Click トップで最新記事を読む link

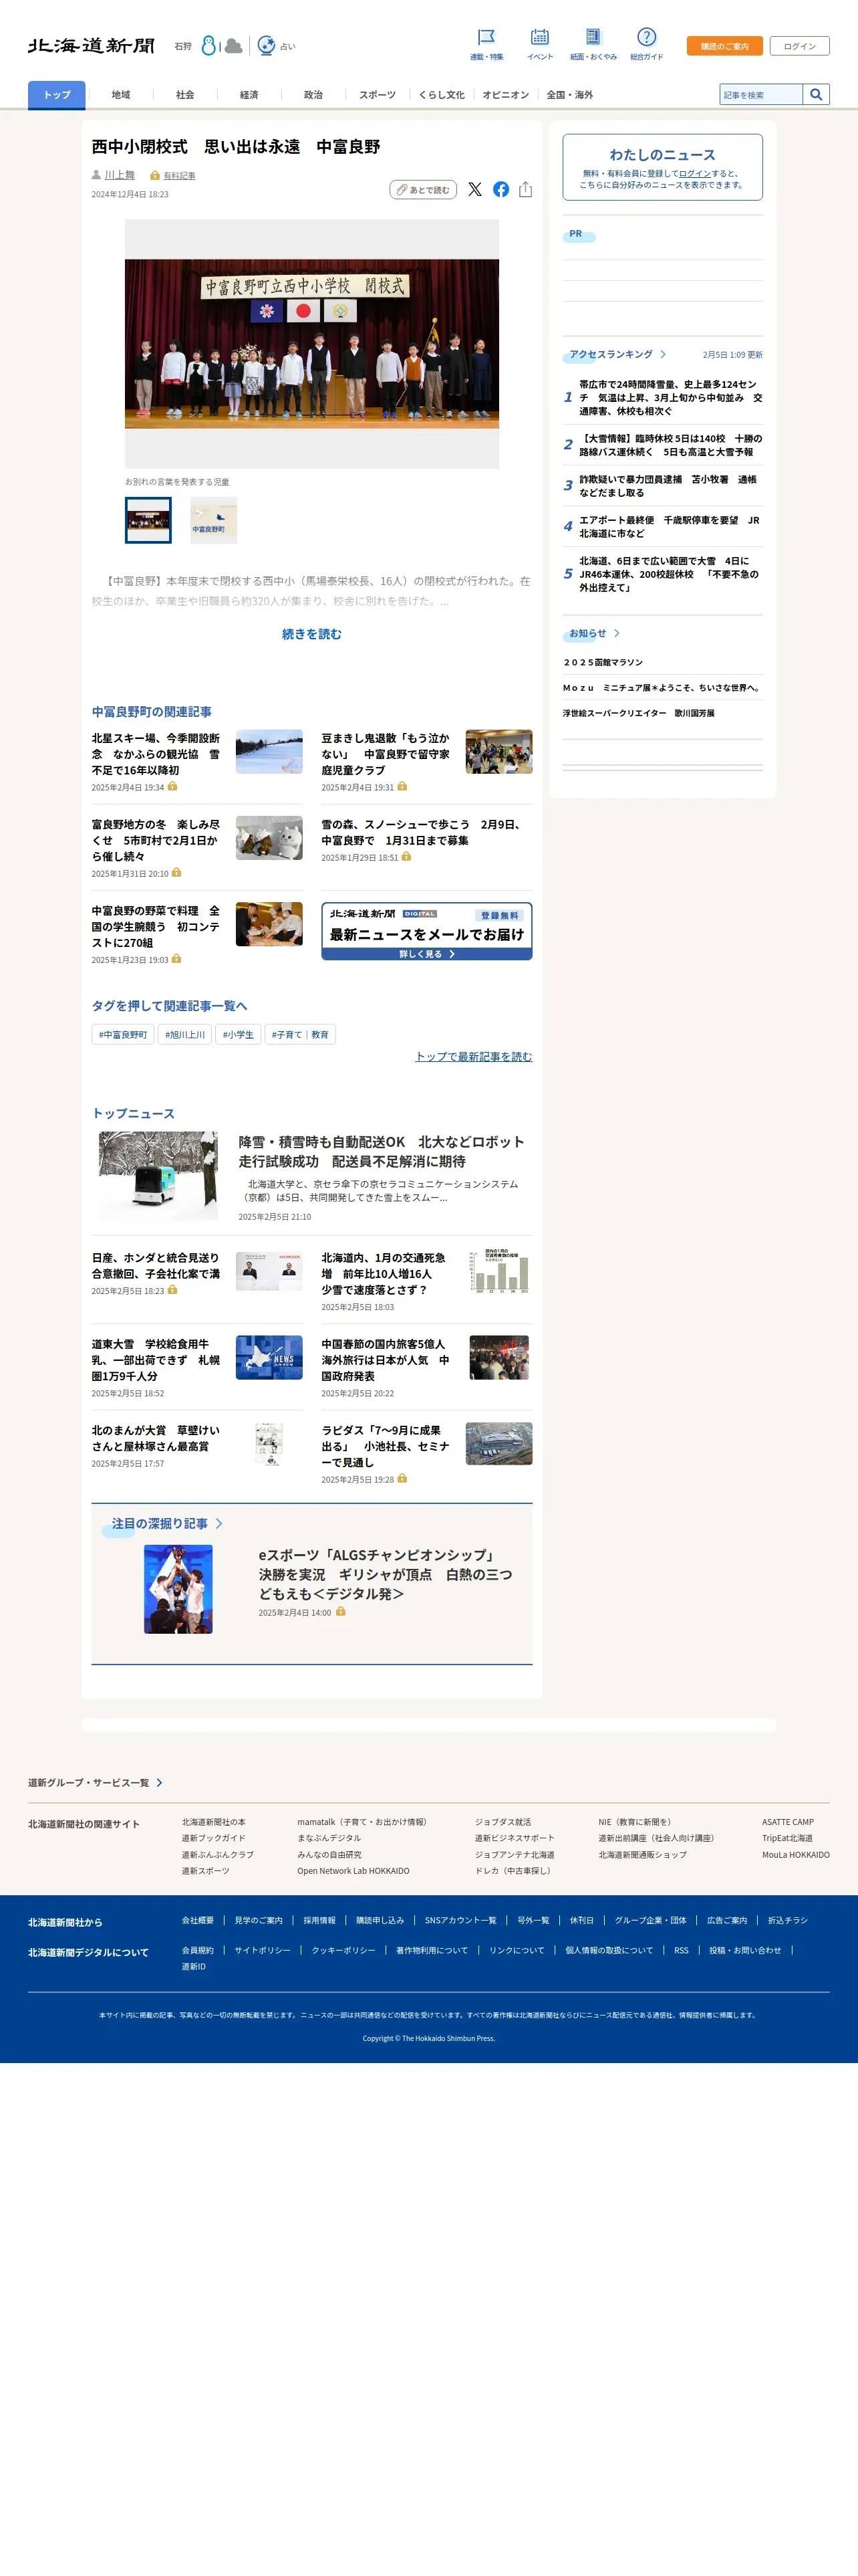tap(474, 1056)
